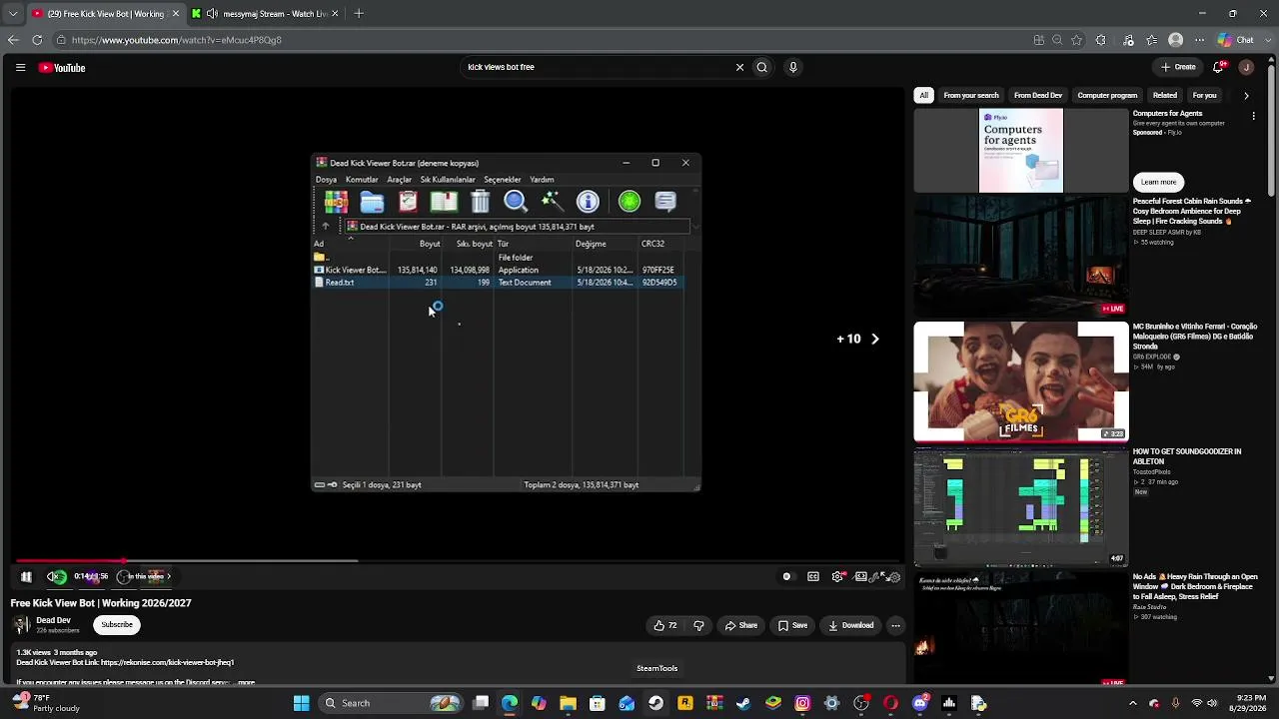Screen dimensions: 1279x719
Task: Open browser extensions puzzle icon
Action: 1101,40
